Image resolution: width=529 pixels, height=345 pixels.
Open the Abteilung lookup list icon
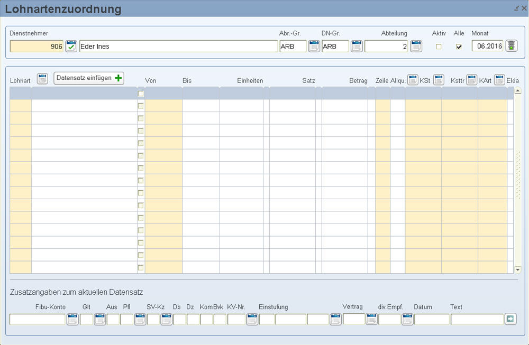tap(416, 46)
